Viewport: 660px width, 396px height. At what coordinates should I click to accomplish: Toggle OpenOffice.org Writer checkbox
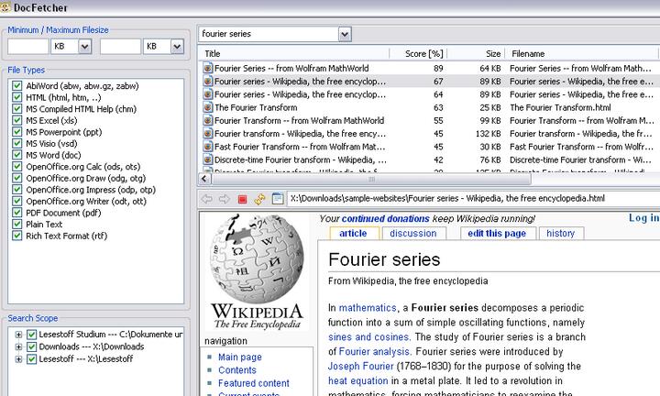click(16, 201)
